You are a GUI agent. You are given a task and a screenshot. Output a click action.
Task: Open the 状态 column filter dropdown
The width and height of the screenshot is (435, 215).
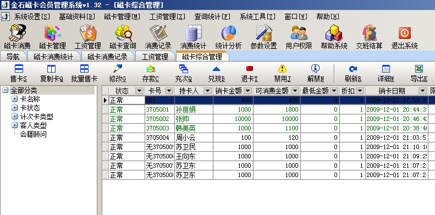pos(139,91)
